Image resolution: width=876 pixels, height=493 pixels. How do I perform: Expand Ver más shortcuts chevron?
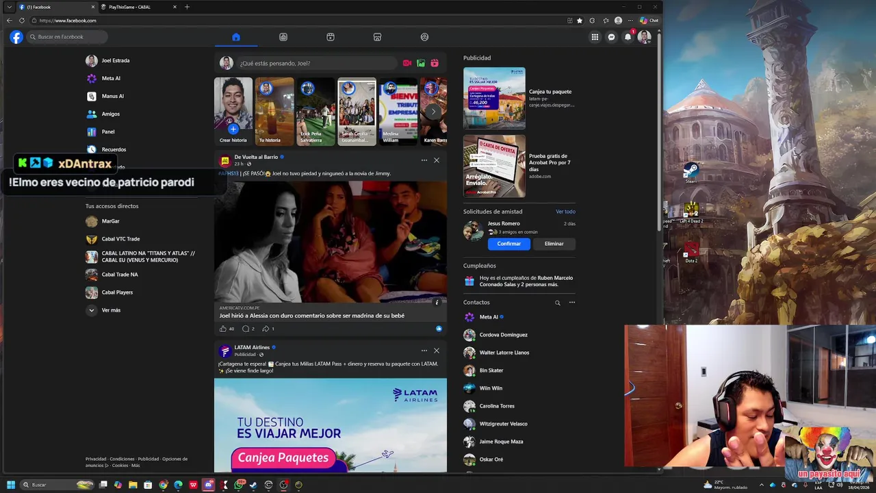92,310
